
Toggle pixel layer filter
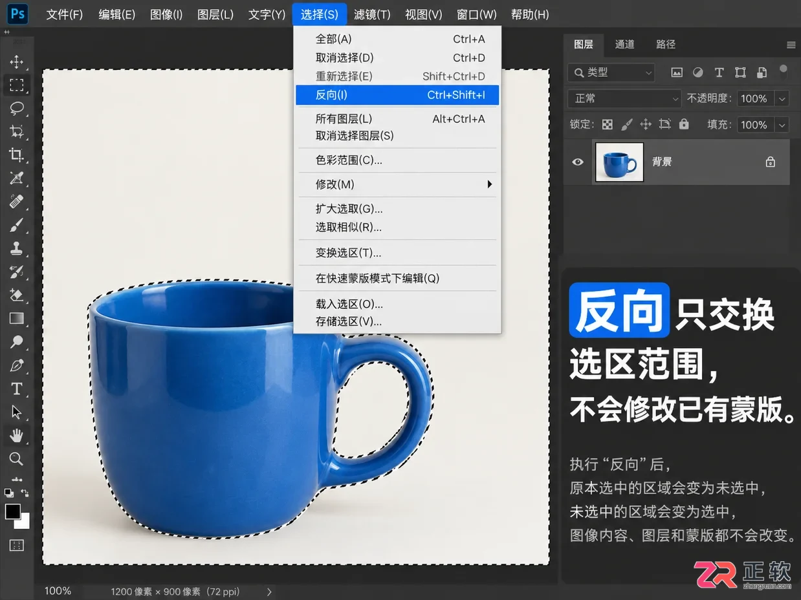(x=677, y=72)
